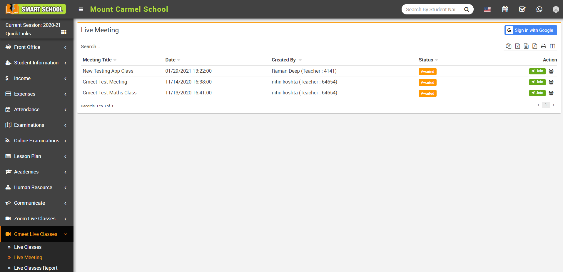Toggle the sidebar hamburger menu
Viewport: 563px width, 272px height.
pyautogui.click(x=81, y=9)
